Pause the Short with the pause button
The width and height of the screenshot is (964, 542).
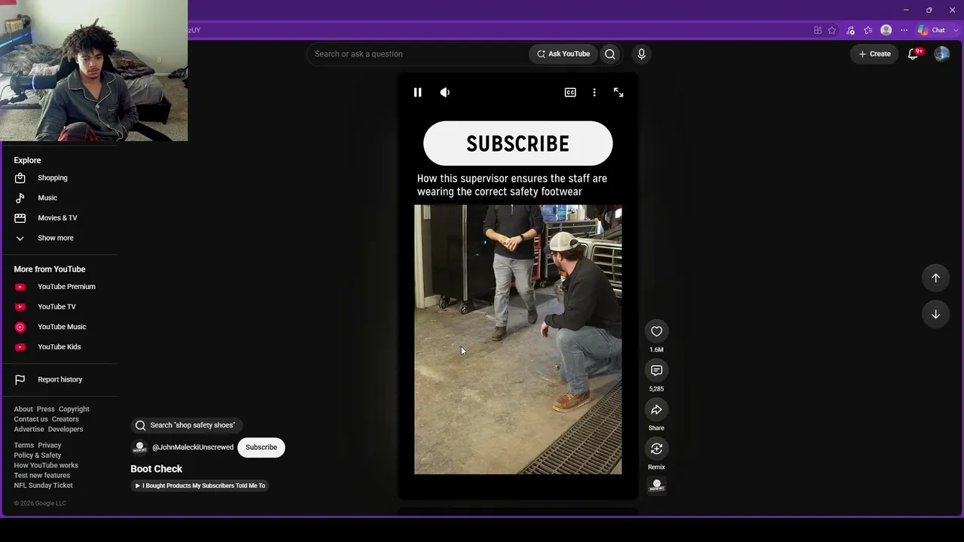(x=417, y=93)
